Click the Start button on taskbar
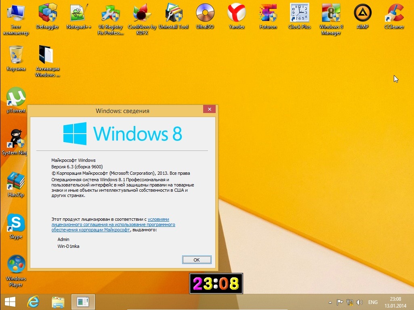 click(x=10, y=302)
